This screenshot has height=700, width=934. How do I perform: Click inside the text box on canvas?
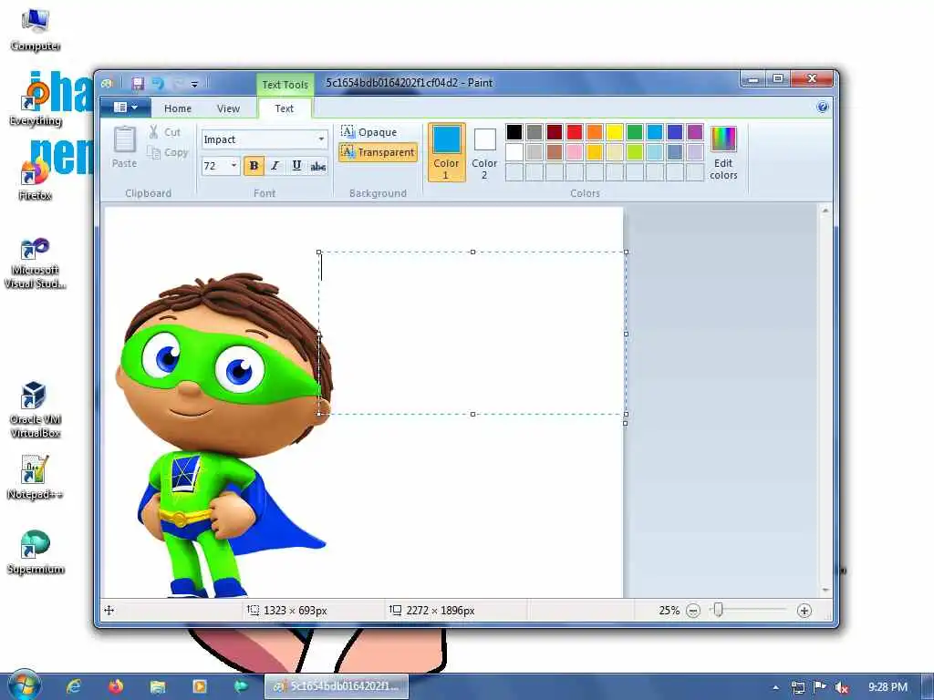(472, 334)
